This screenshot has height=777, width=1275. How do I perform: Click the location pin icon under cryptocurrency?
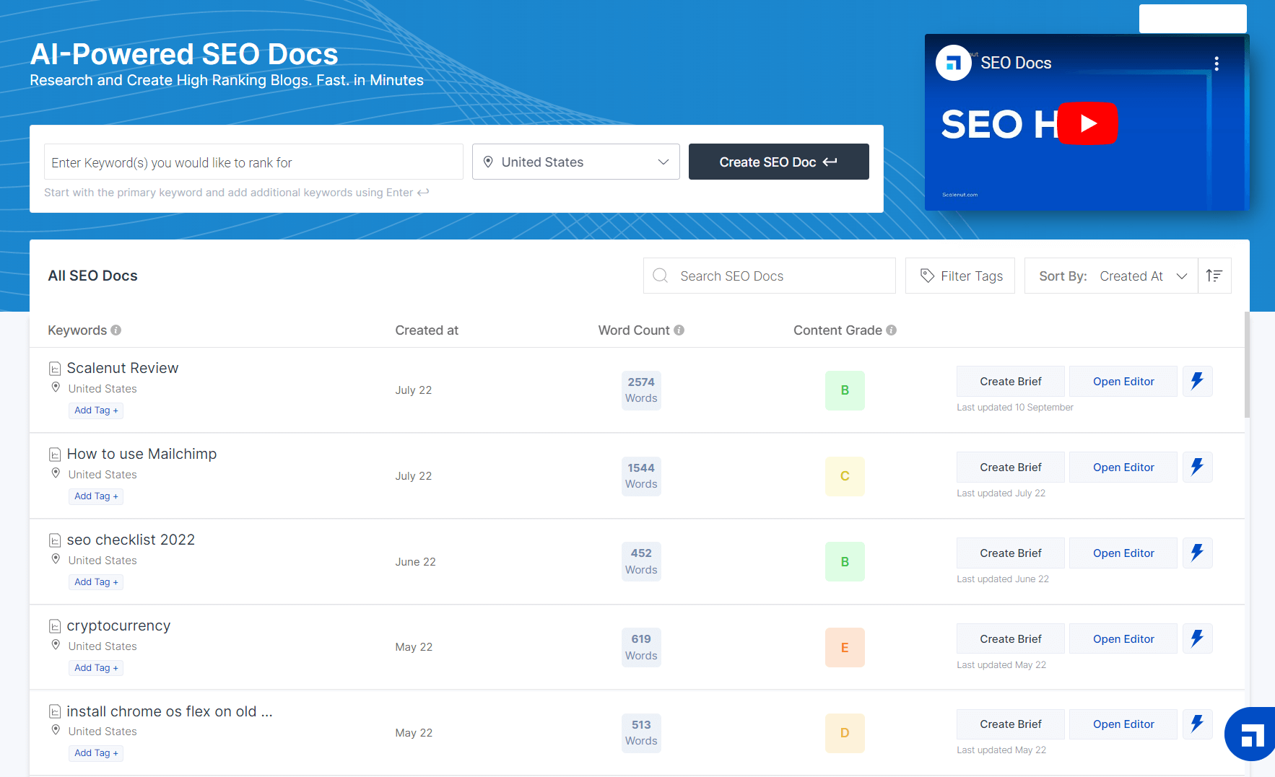click(x=56, y=644)
